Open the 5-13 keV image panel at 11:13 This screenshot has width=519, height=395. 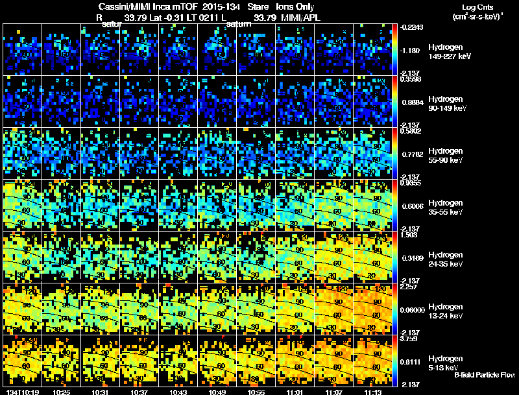[372, 361]
